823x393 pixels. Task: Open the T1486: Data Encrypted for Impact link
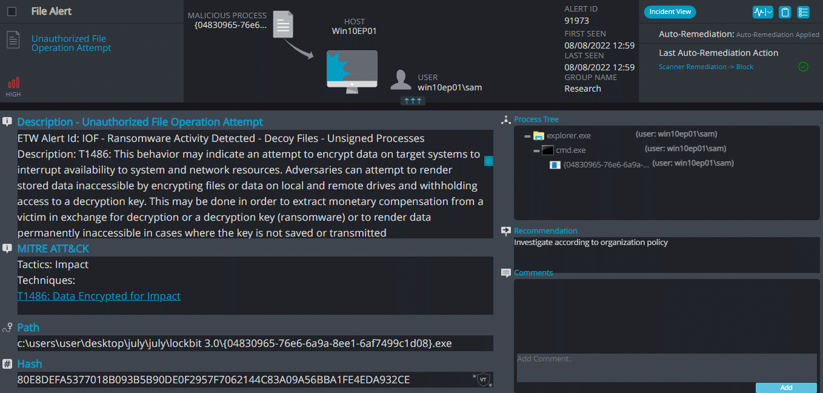click(x=99, y=296)
